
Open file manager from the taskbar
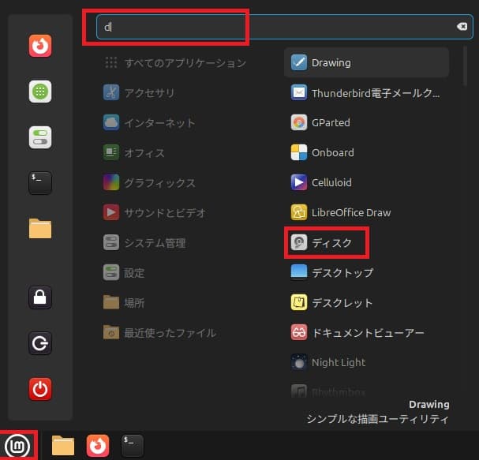(x=63, y=446)
